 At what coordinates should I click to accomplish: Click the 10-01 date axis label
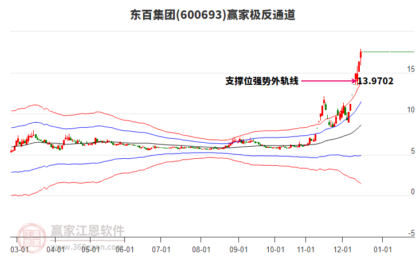(x=275, y=249)
